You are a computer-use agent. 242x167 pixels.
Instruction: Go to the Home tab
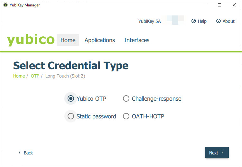coord(68,40)
